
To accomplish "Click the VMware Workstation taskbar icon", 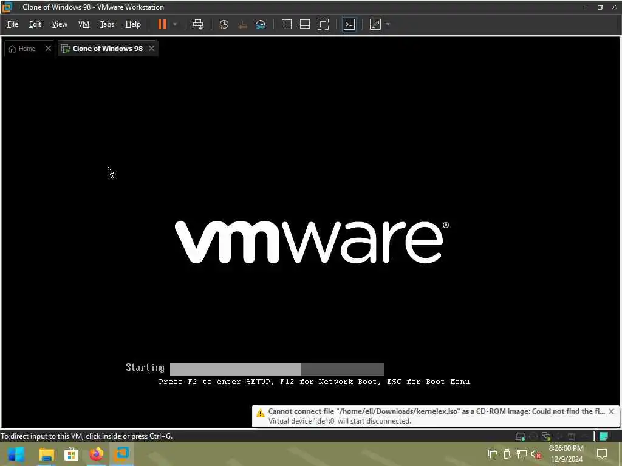I will pyautogui.click(x=121, y=454).
